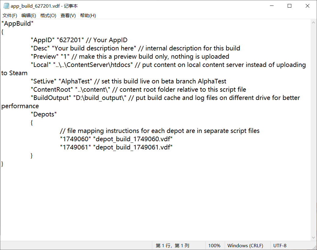Click the Notepad app icon in title bar

tap(6, 6)
